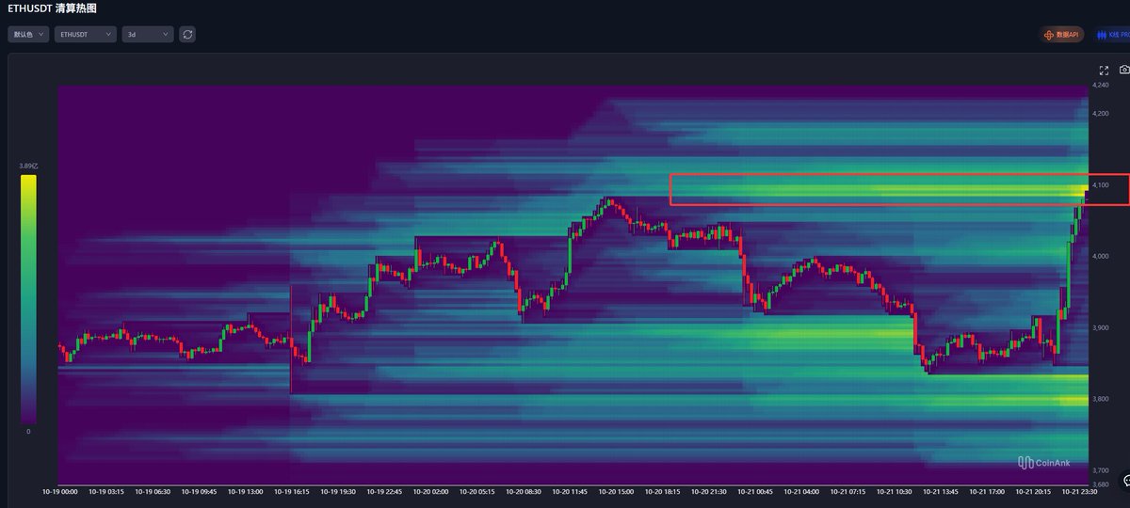Click the 10-21 20:15 time label
The image size is (1130, 508).
[1035, 491]
